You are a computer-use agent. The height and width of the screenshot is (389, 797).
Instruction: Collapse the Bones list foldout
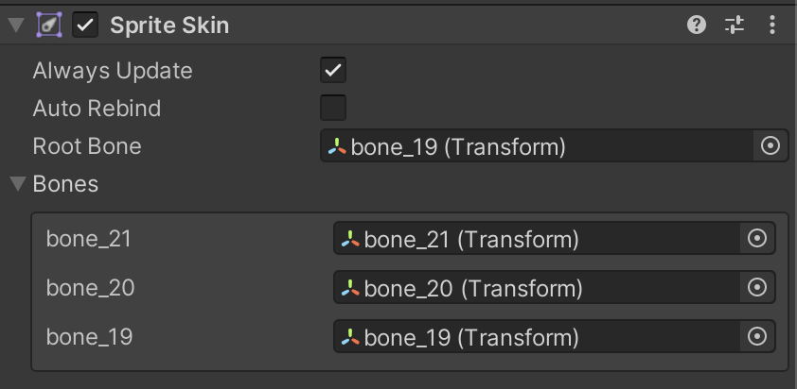pyautogui.click(x=17, y=183)
